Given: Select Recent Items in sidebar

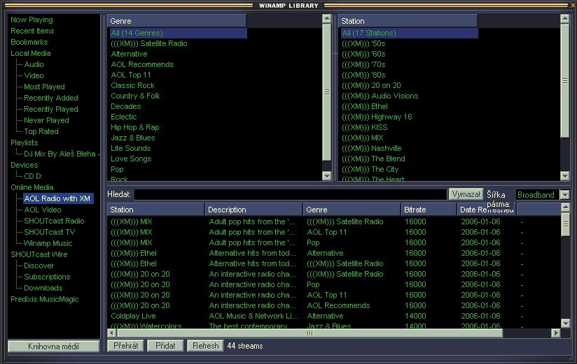Looking at the screenshot, I should pyautogui.click(x=32, y=31).
